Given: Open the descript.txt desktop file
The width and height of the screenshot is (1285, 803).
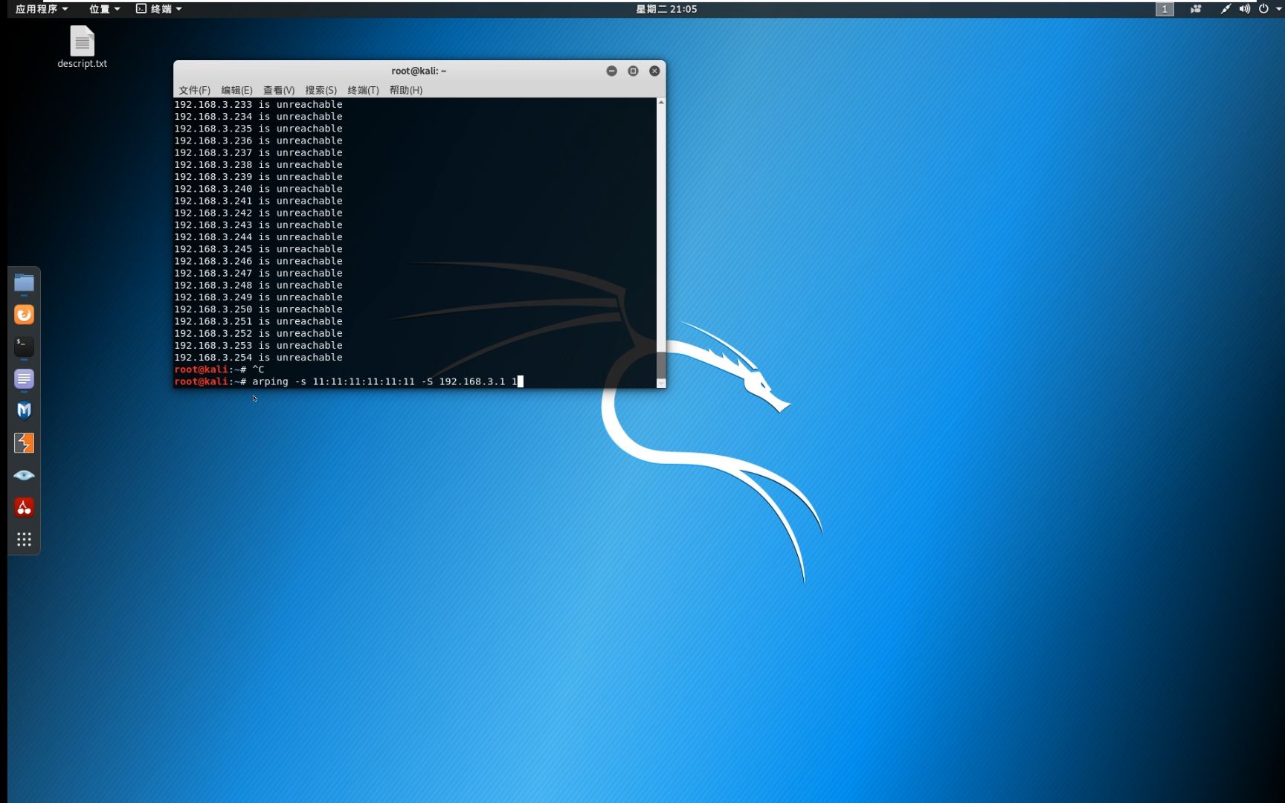Looking at the screenshot, I should [x=83, y=47].
